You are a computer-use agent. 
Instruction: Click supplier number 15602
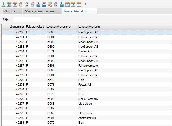(x=50, y=99)
